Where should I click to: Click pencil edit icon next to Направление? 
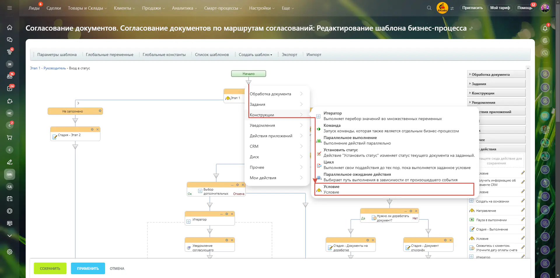(x=523, y=210)
